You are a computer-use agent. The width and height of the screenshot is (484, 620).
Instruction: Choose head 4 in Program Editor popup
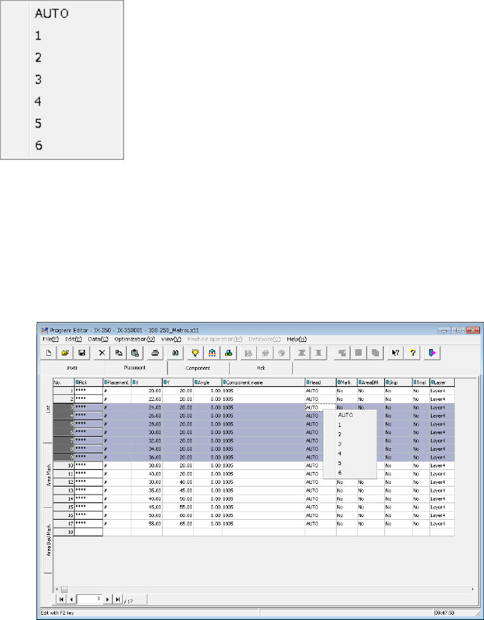[349, 453]
